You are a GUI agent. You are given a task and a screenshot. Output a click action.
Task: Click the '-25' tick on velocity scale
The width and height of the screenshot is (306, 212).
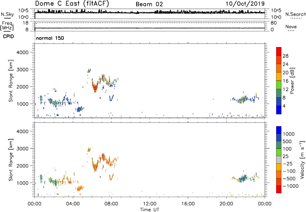point(288,163)
